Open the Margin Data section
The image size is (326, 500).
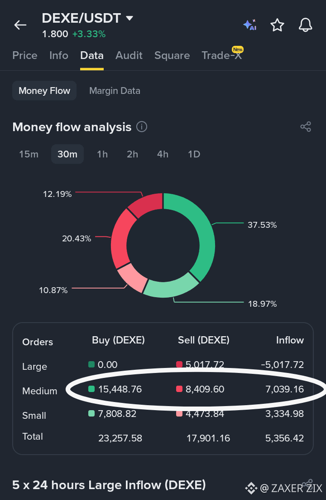[x=115, y=91]
